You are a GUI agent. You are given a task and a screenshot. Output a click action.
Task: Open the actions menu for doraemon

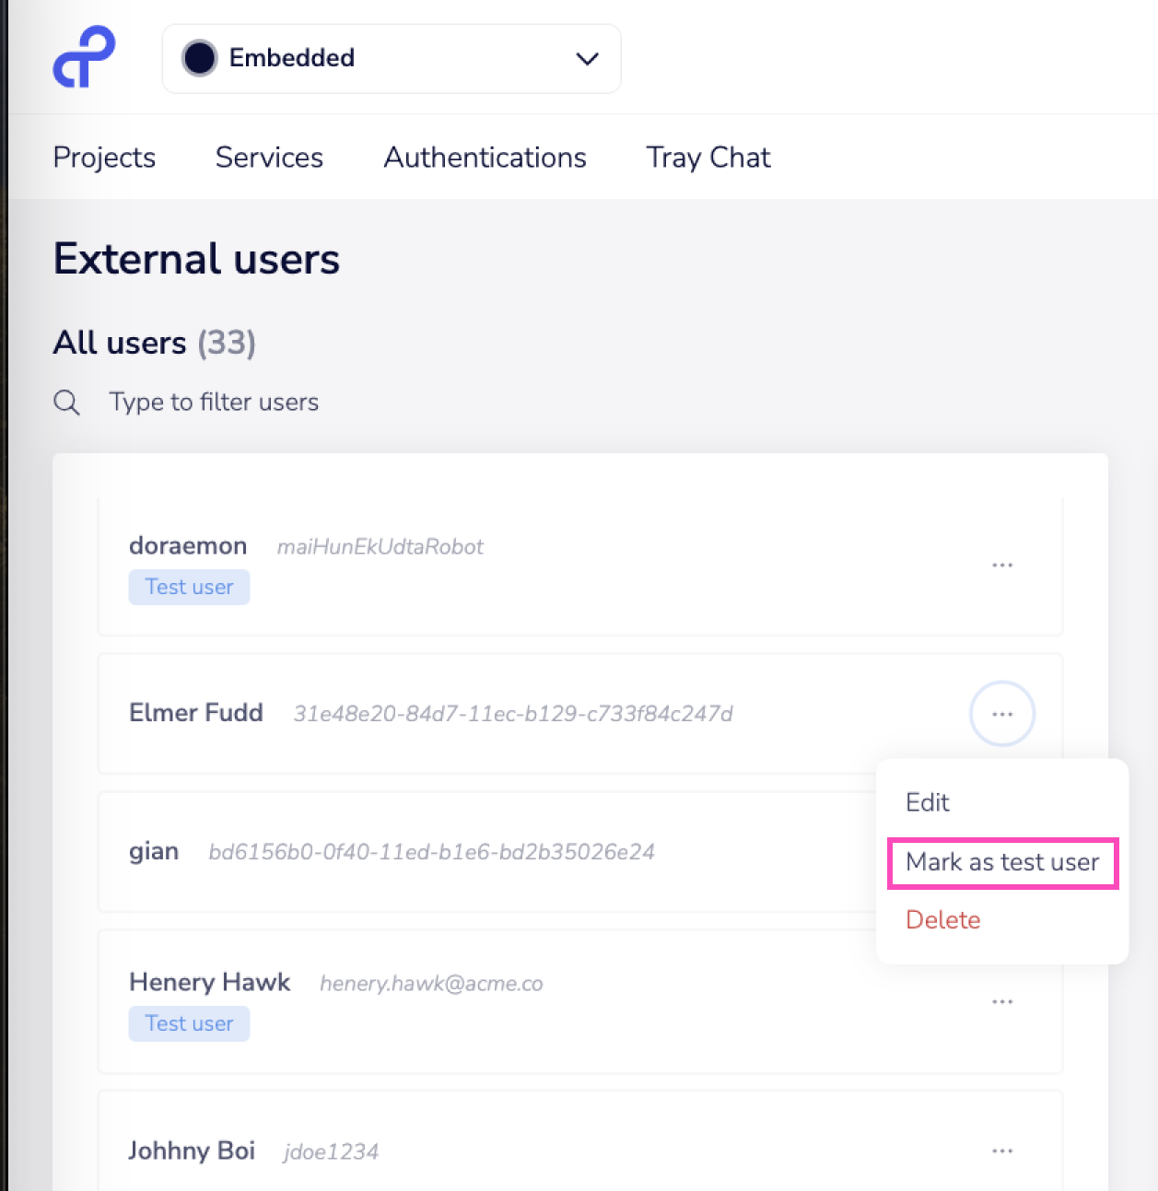click(x=1002, y=565)
